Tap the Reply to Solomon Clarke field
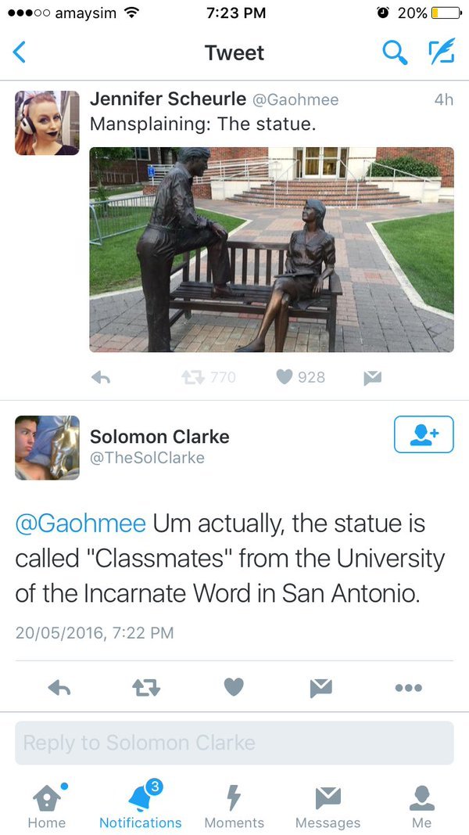Viewport: 469px width, 835px height. (234, 743)
